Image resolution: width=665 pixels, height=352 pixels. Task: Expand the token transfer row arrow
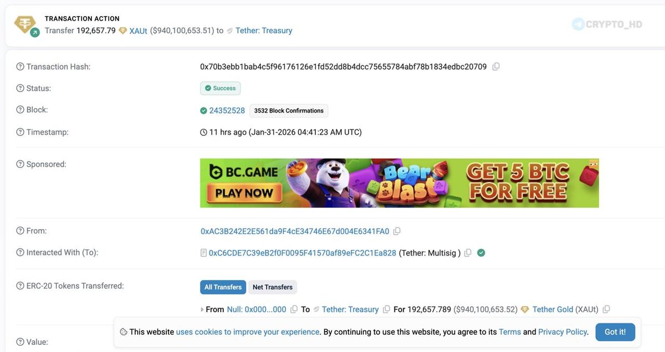click(x=202, y=309)
